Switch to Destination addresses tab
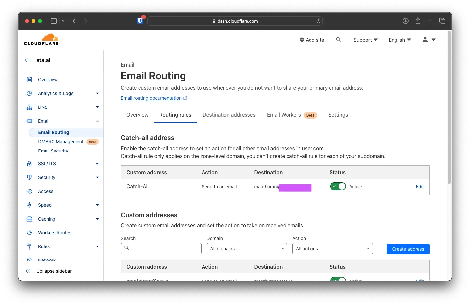The height and width of the screenshot is (305, 470). 229,115
